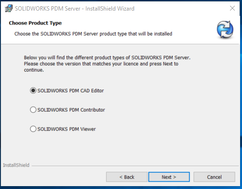Click the window title 'SOLIDWORKS PDM Server - InstallShield Wizard'
Image resolution: width=242 pixels, height=189 pixels.
pyautogui.click(x=74, y=9)
